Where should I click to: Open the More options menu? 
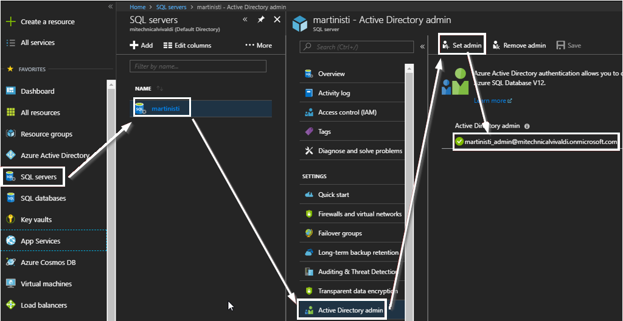pos(259,45)
